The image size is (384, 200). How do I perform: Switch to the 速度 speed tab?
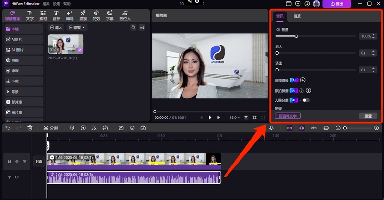click(x=297, y=16)
